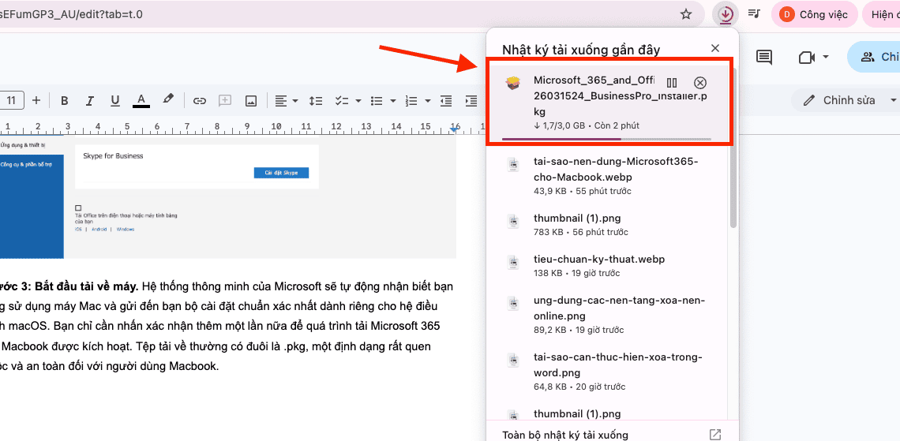The height and width of the screenshot is (441, 900).
Task: Click the Skype for Business heading in document
Action: click(x=113, y=156)
